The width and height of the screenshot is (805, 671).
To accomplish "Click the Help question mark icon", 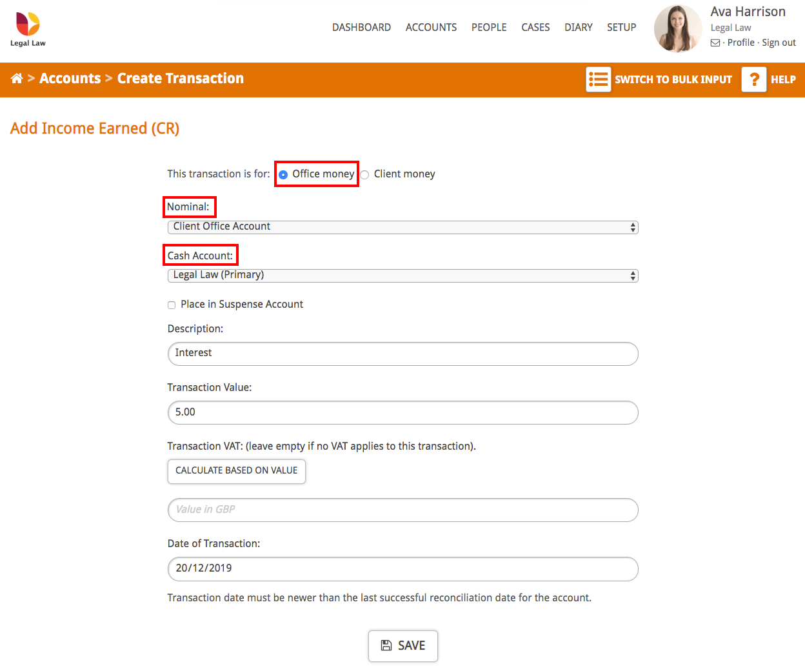I will (x=753, y=79).
